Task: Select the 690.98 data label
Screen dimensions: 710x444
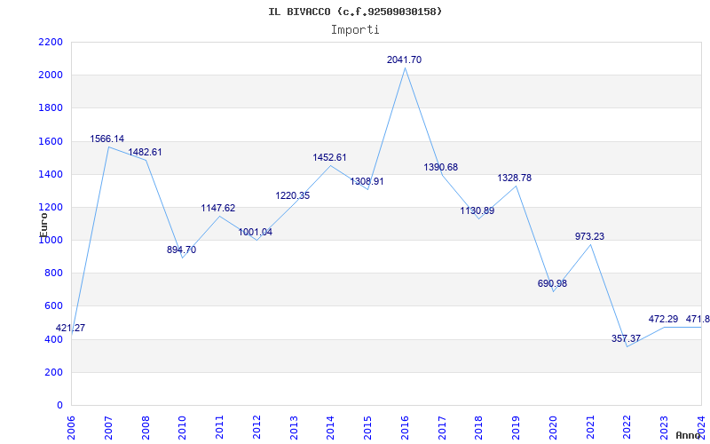Action: [552, 284]
